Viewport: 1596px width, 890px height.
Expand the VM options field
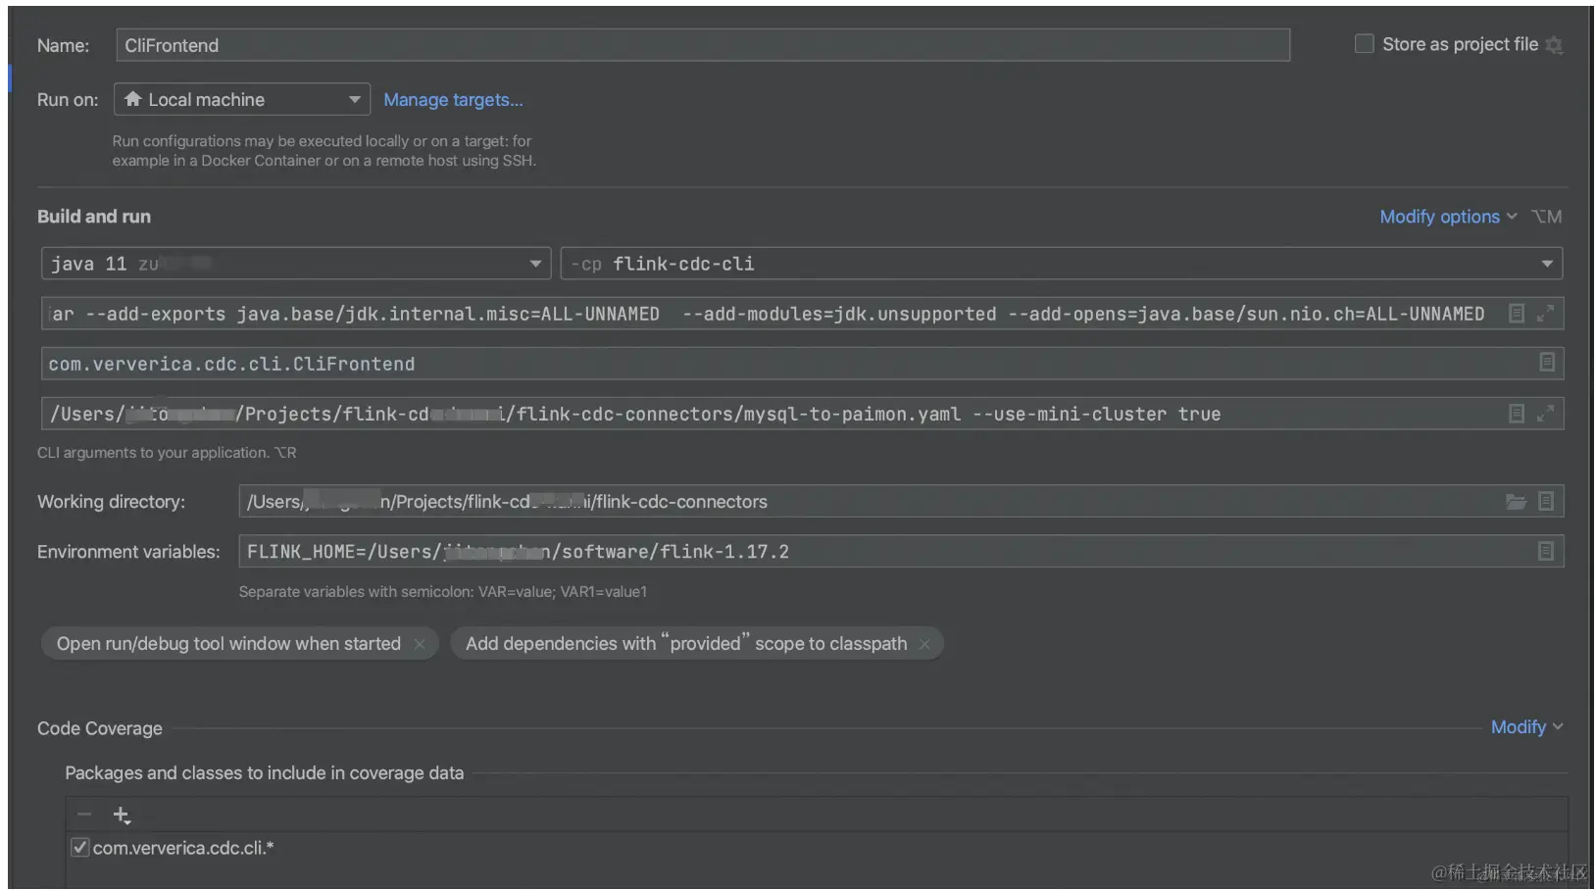pyautogui.click(x=1546, y=314)
